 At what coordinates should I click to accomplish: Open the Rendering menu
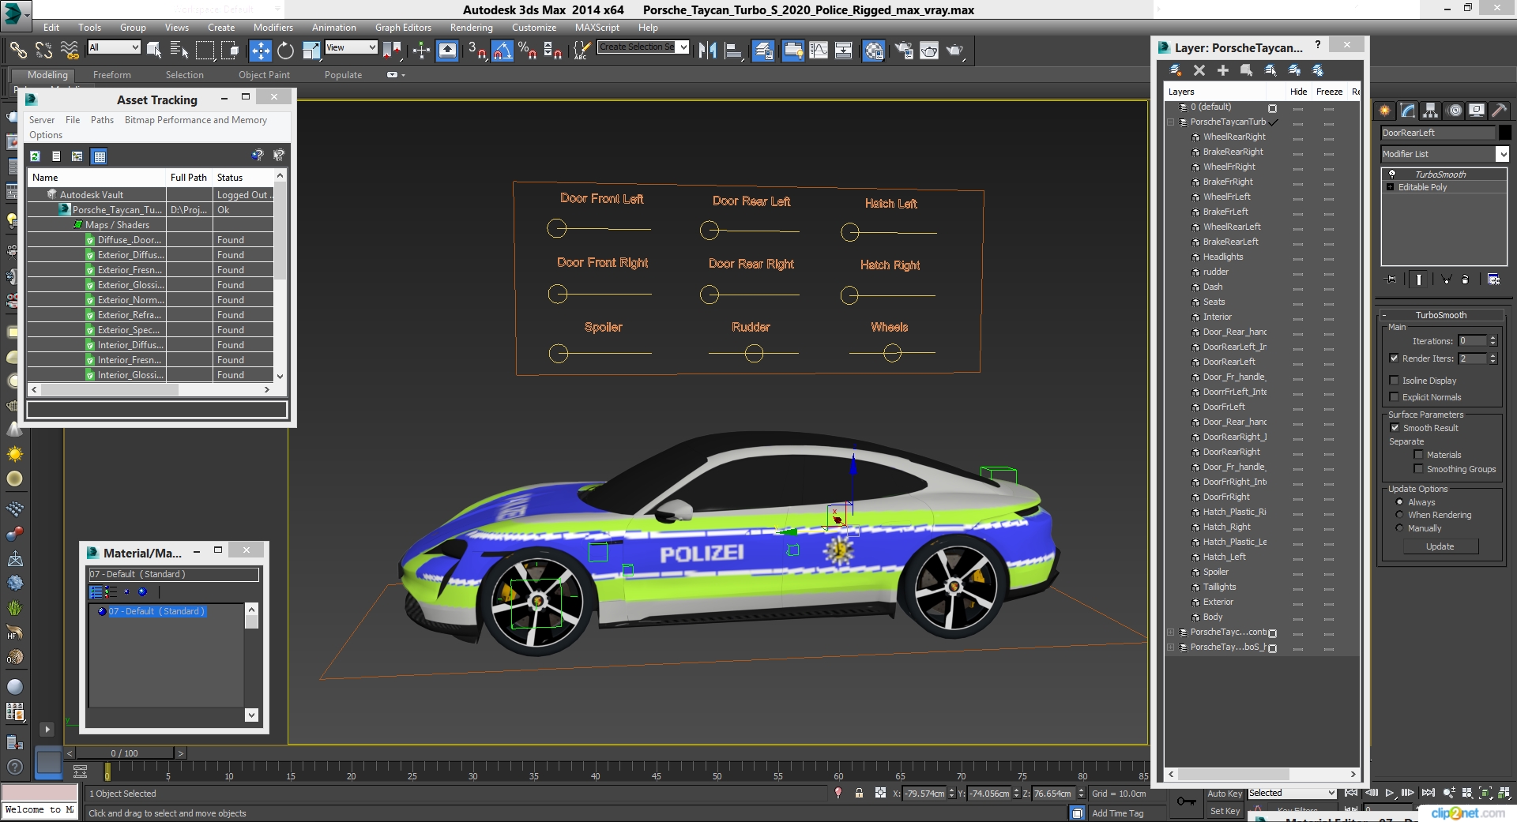tap(471, 28)
